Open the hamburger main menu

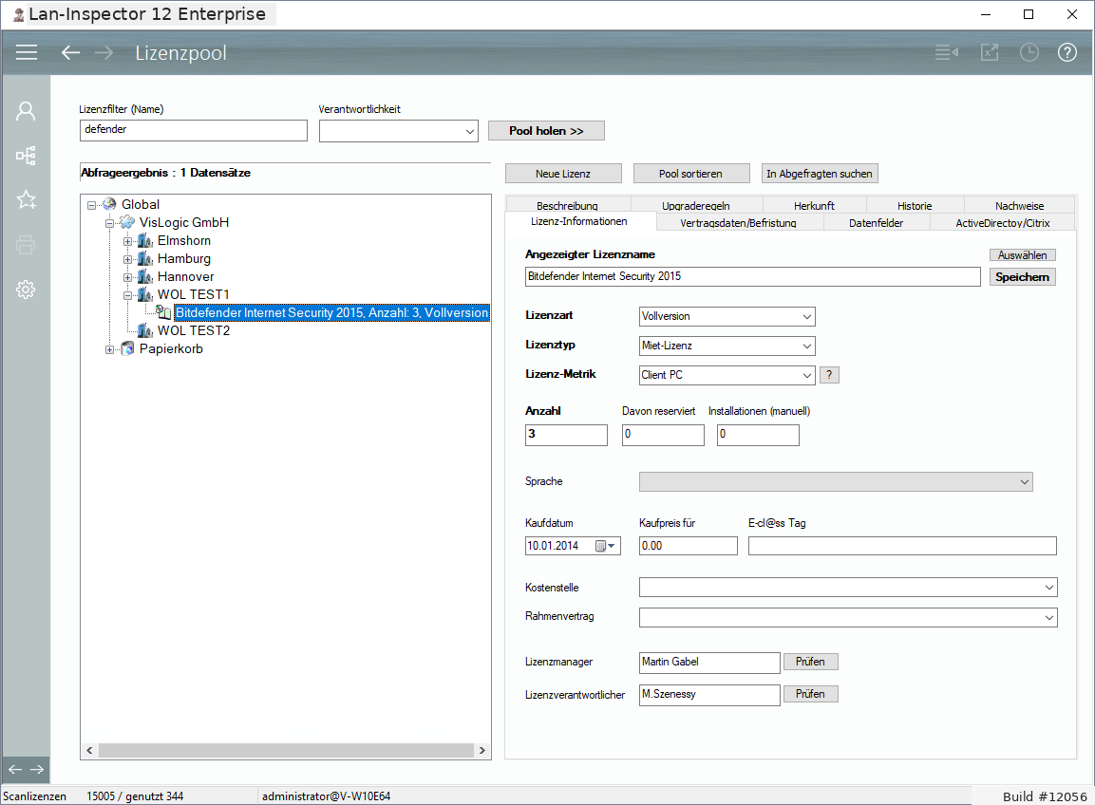27,52
